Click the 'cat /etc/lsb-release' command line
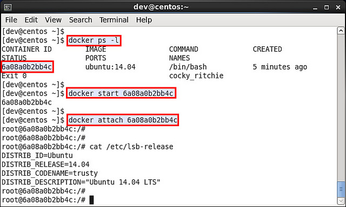This screenshot has width=346, height=207. [88, 147]
